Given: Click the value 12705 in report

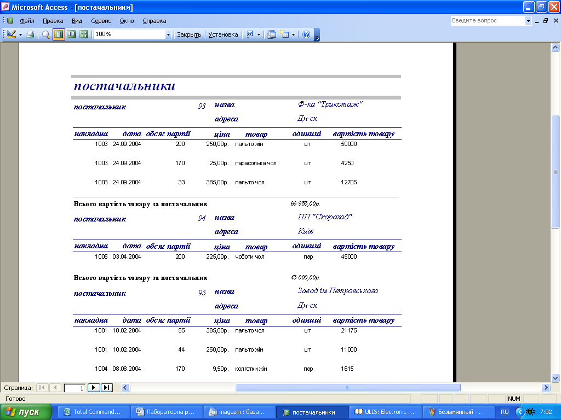Looking at the screenshot, I should tap(349, 182).
